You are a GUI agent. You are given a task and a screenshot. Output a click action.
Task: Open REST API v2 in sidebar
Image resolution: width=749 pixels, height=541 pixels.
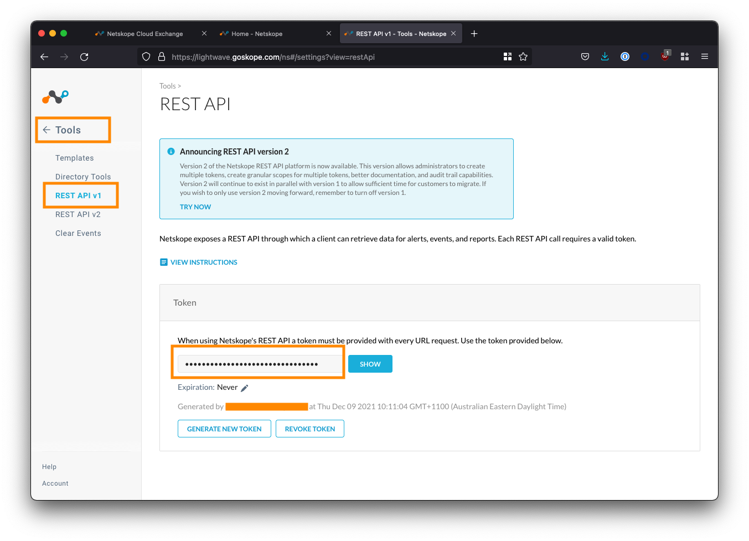coord(78,214)
